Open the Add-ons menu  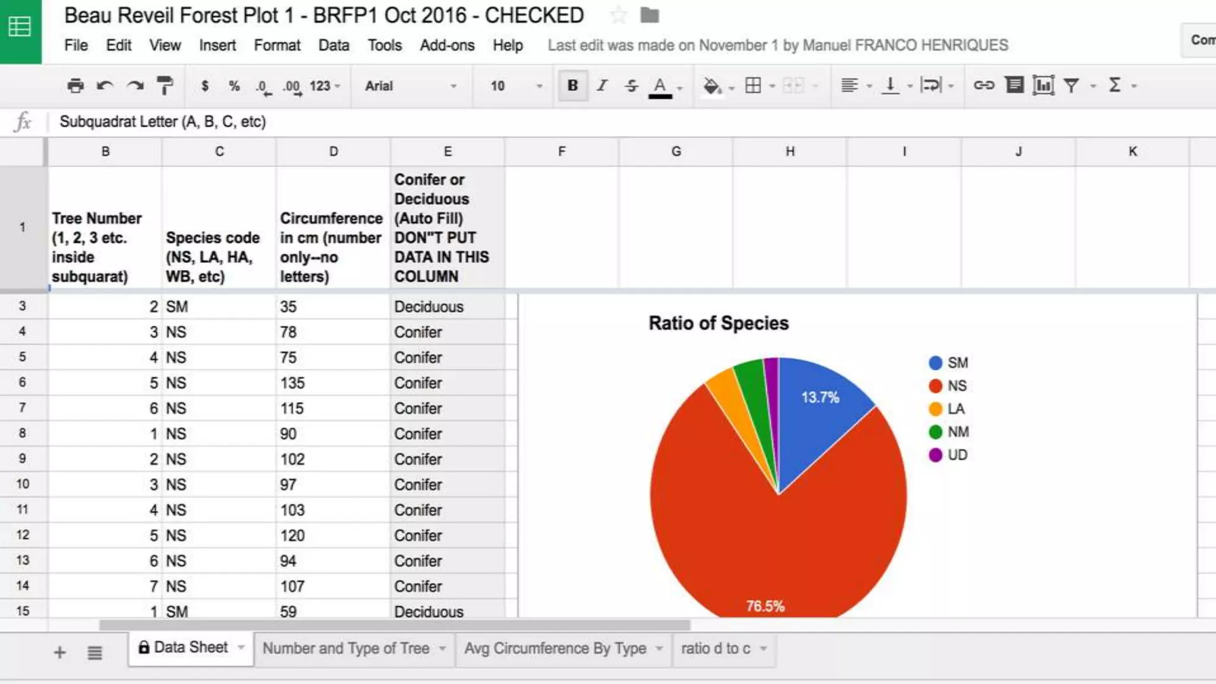coord(446,45)
